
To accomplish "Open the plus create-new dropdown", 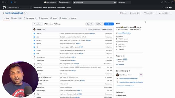I will click(x=167, y=7).
